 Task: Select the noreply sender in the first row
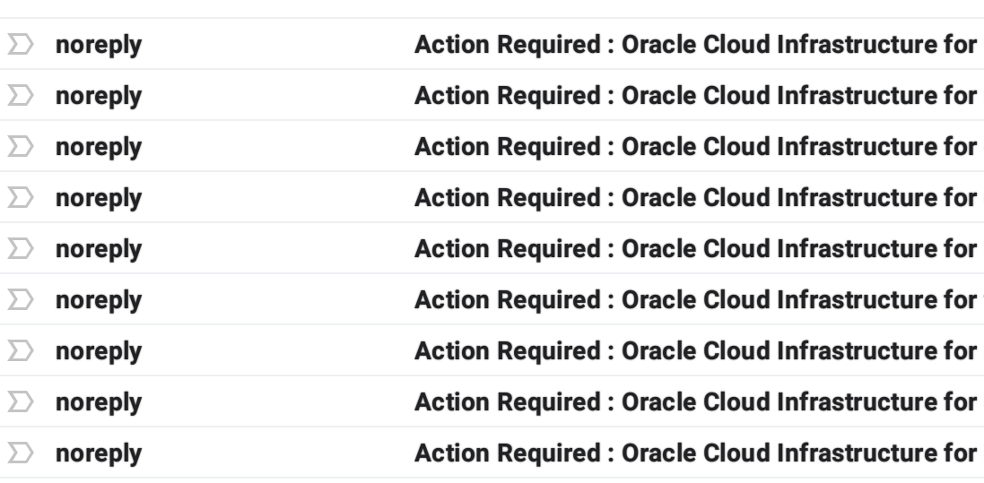tap(99, 46)
